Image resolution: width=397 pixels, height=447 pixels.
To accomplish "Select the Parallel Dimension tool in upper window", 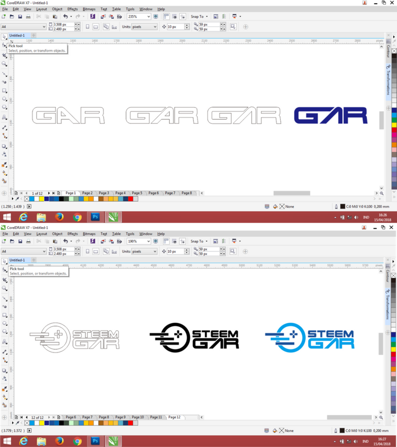I will click(x=4, y=127).
